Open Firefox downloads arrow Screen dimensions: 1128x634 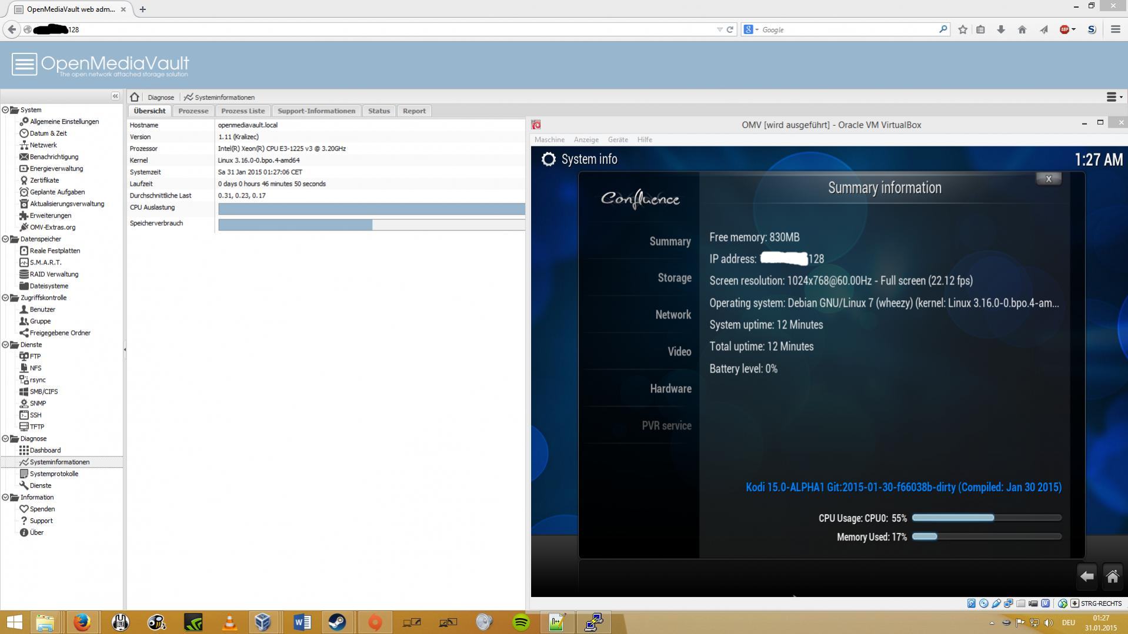click(1001, 29)
